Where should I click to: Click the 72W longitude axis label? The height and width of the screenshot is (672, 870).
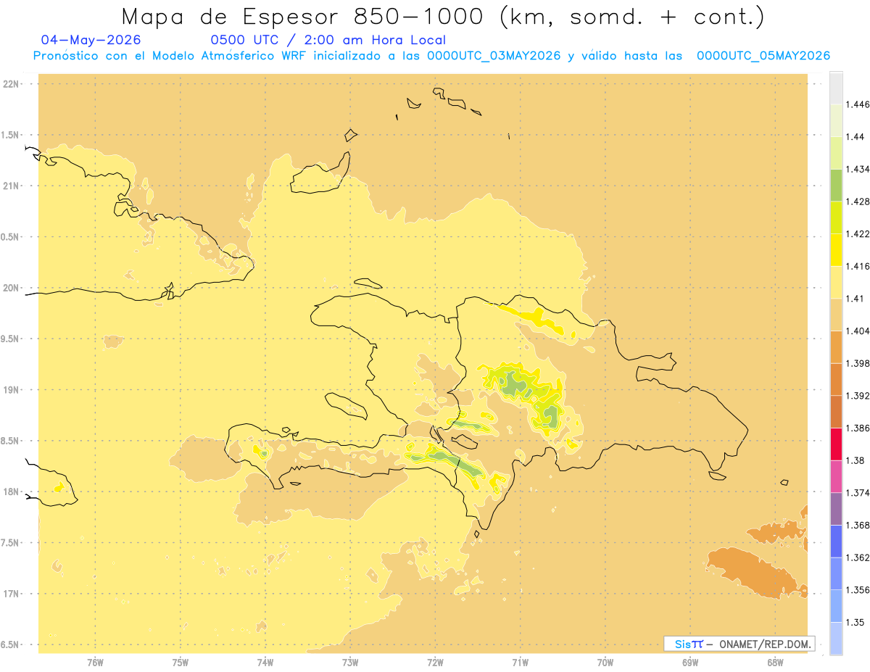[435, 662]
